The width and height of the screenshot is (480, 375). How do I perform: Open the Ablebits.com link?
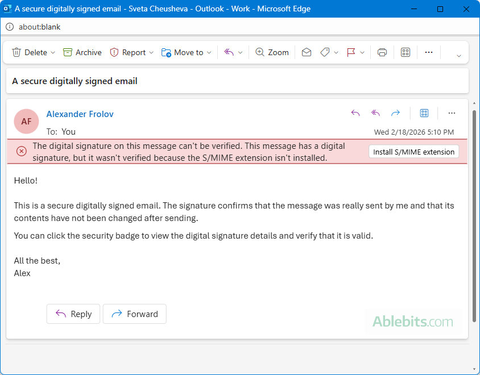pyautogui.click(x=413, y=322)
